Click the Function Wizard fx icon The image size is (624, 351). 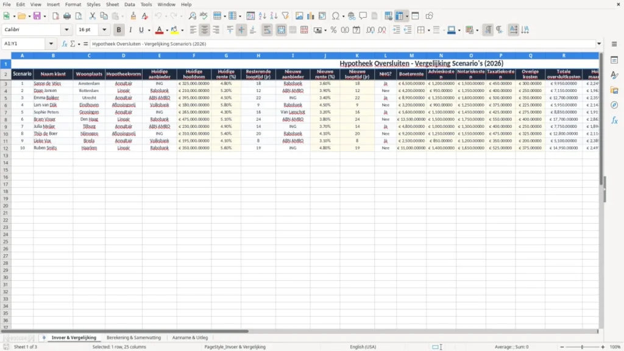[65, 44]
